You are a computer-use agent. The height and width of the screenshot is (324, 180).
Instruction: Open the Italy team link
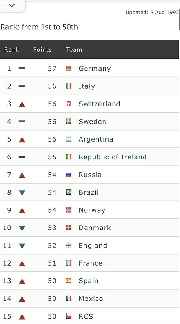click(87, 86)
